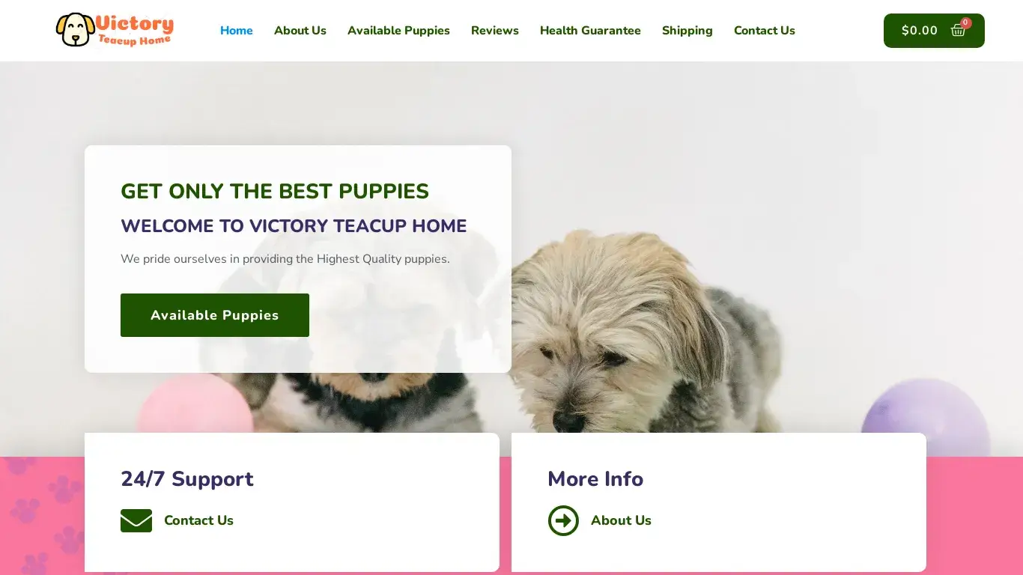Click the $0.00 cart total button
This screenshot has height=575, width=1023.
click(x=934, y=31)
